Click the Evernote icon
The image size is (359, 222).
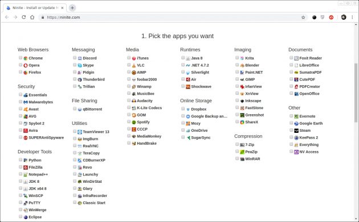(x=296, y=116)
